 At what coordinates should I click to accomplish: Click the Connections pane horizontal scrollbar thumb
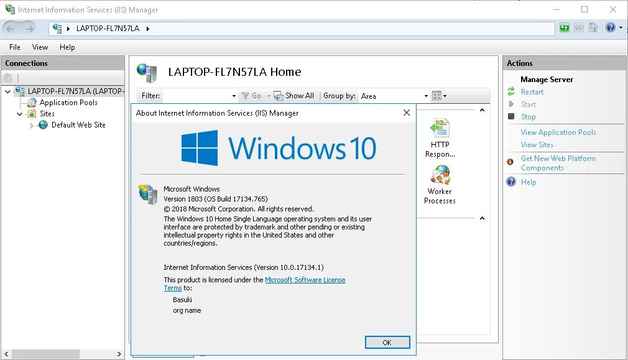pos(45,354)
